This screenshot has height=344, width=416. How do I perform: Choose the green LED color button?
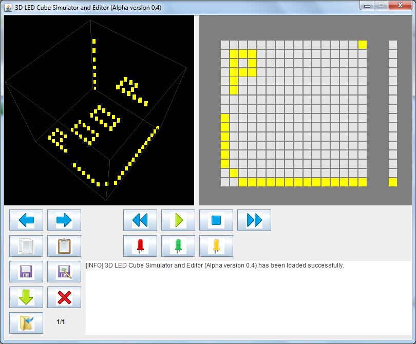pyautogui.click(x=178, y=246)
